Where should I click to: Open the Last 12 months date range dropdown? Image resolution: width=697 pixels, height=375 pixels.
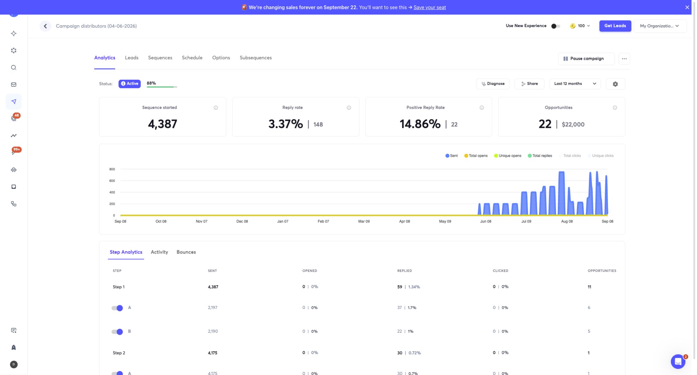[x=575, y=84]
